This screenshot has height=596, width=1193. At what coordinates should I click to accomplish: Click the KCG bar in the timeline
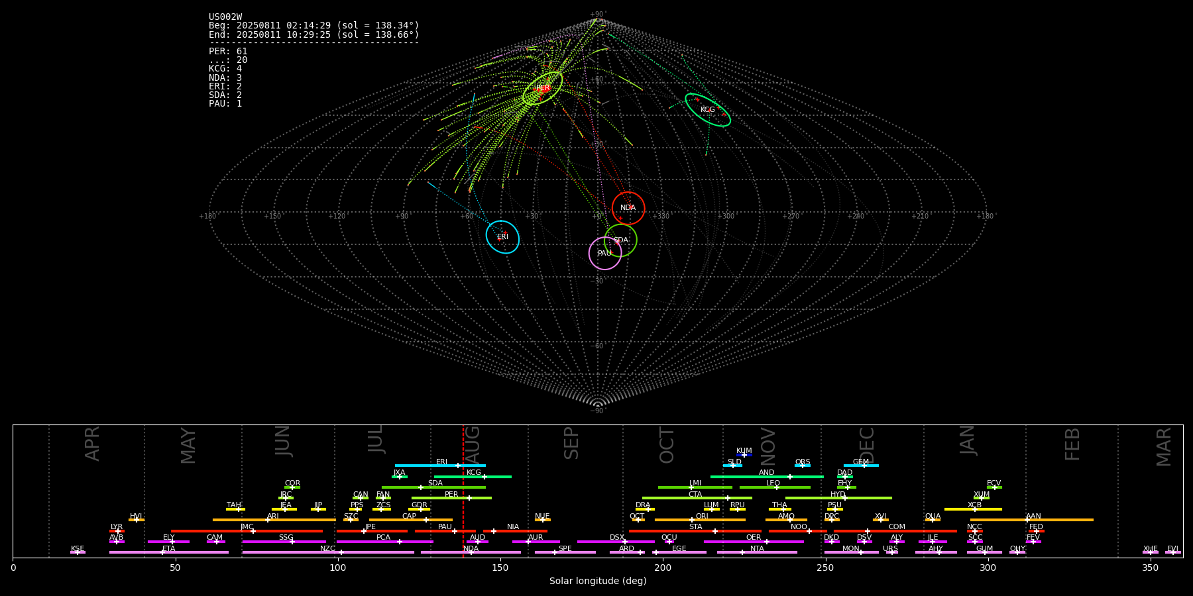pyautogui.click(x=473, y=477)
